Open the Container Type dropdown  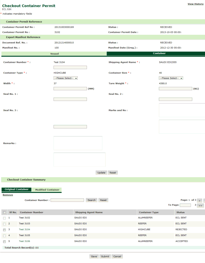66,78
